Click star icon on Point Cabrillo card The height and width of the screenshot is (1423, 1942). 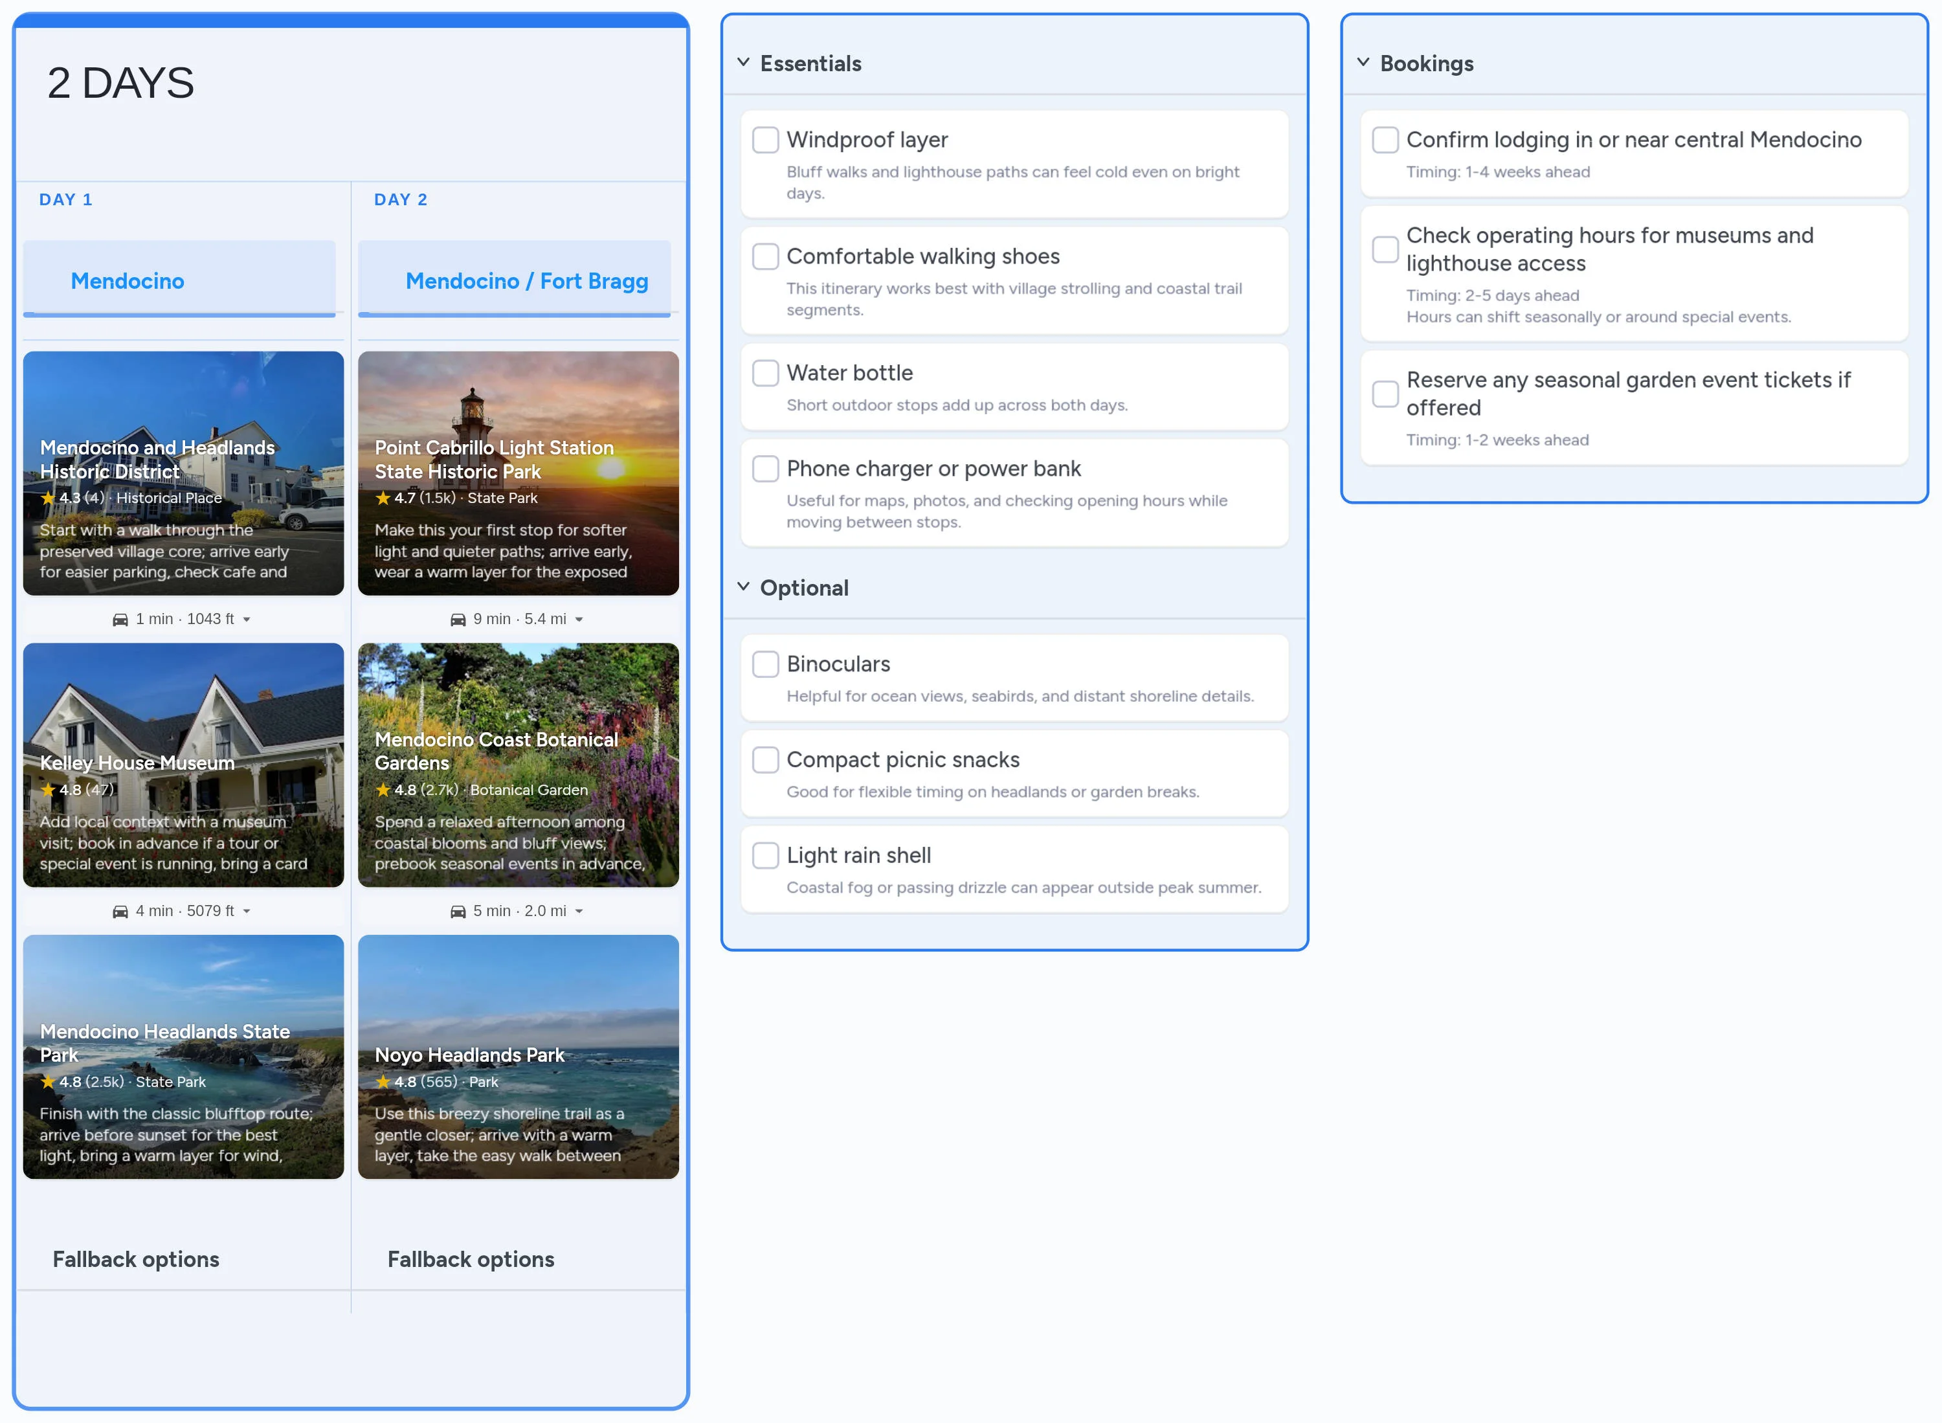click(x=383, y=498)
